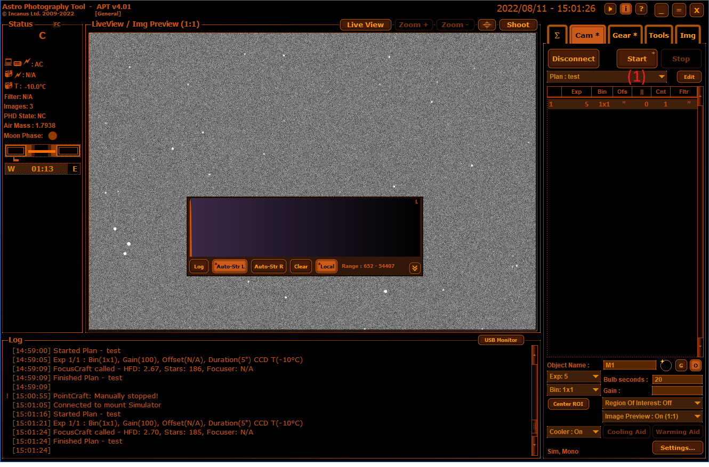Expand the Region Of Interest dropdown
This screenshot has width=709, height=467.
point(652,404)
